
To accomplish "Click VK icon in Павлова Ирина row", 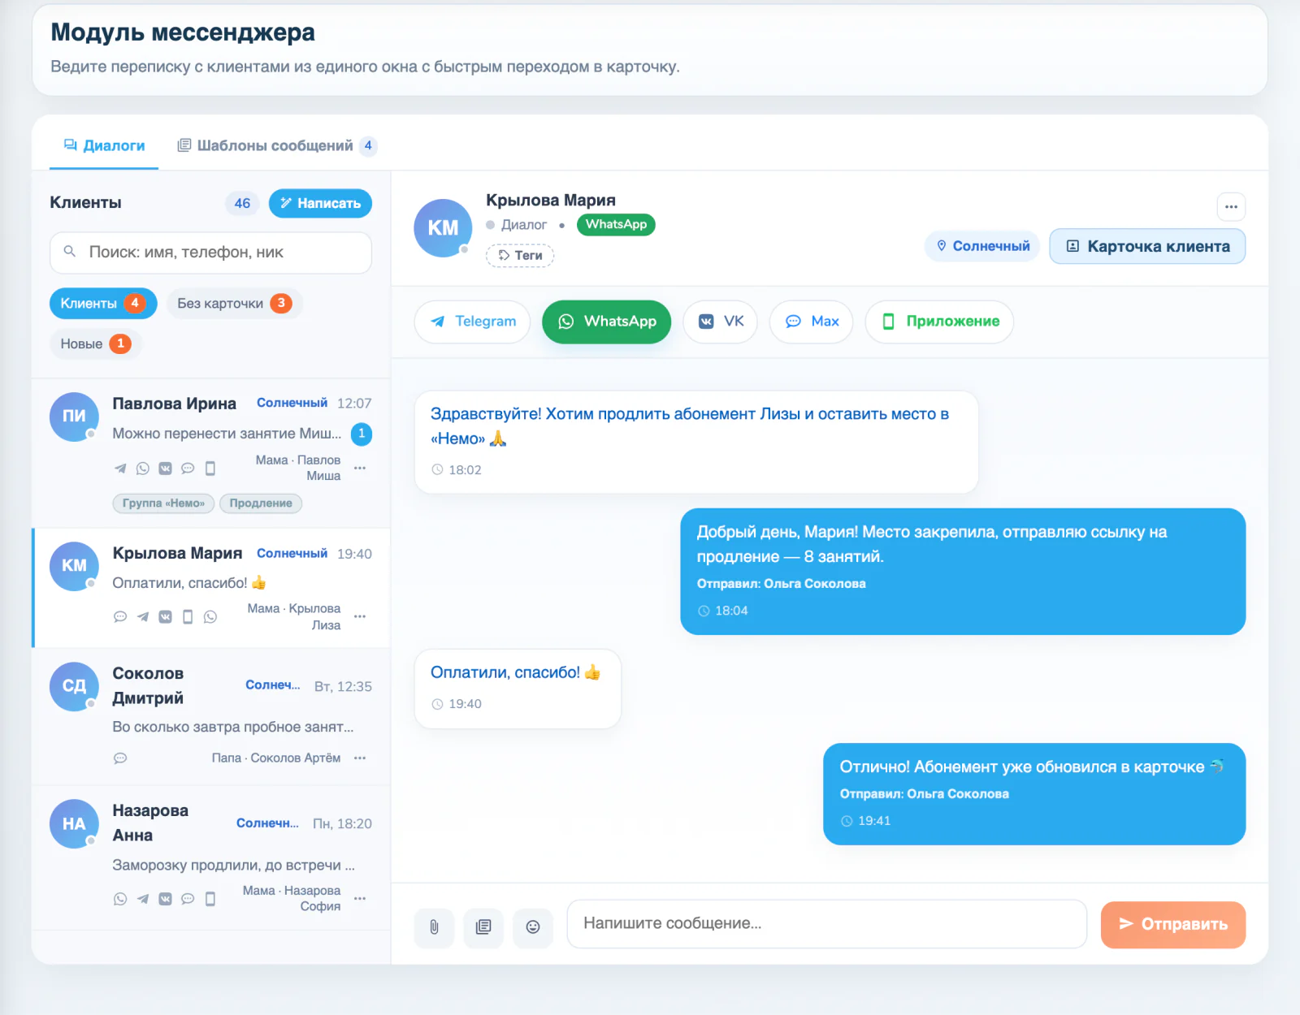I will 165,469.
